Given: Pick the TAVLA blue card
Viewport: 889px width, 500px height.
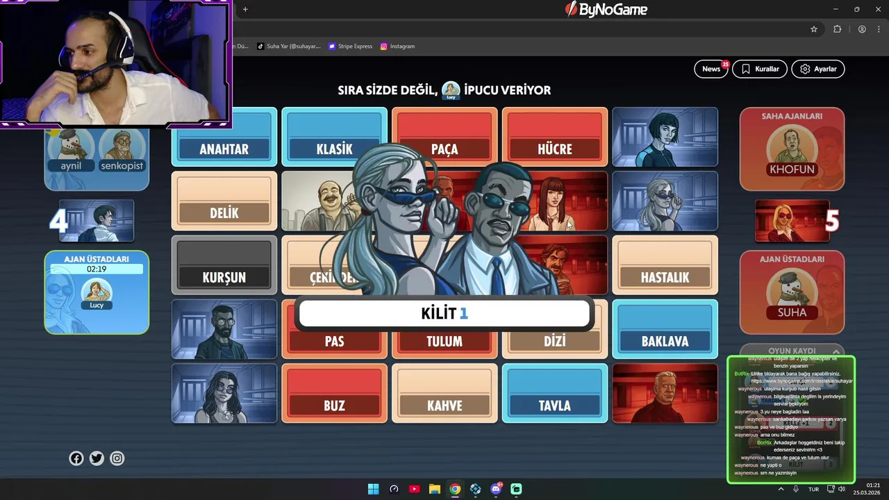Looking at the screenshot, I should click(555, 393).
